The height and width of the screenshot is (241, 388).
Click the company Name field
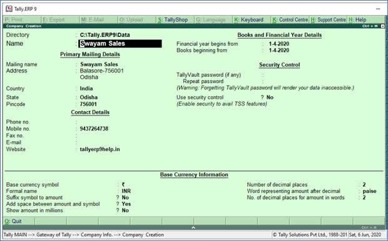[120, 44]
